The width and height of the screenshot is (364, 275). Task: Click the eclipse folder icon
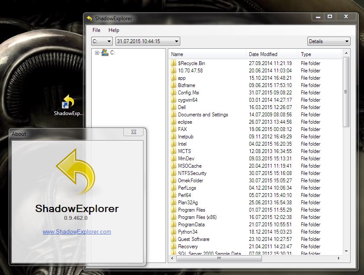click(173, 122)
